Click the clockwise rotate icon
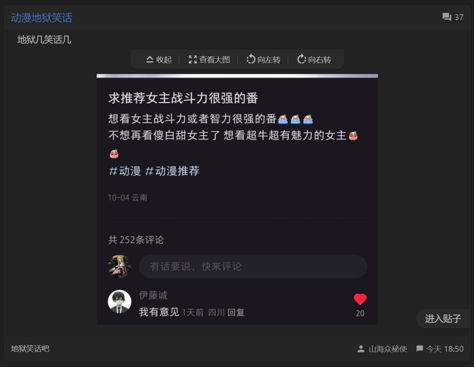This screenshot has height=367, width=474. click(301, 59)
